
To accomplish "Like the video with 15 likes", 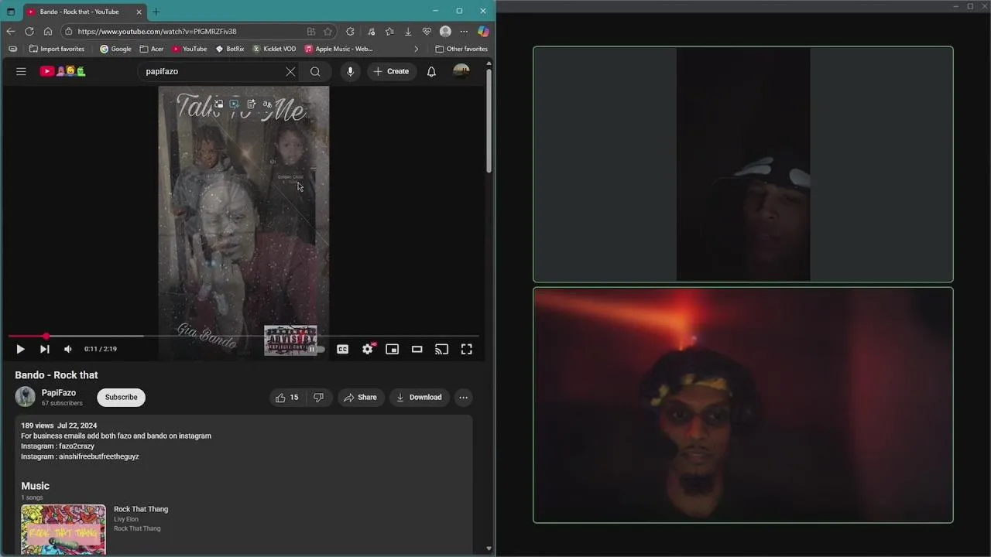I will tap(286, 398).
